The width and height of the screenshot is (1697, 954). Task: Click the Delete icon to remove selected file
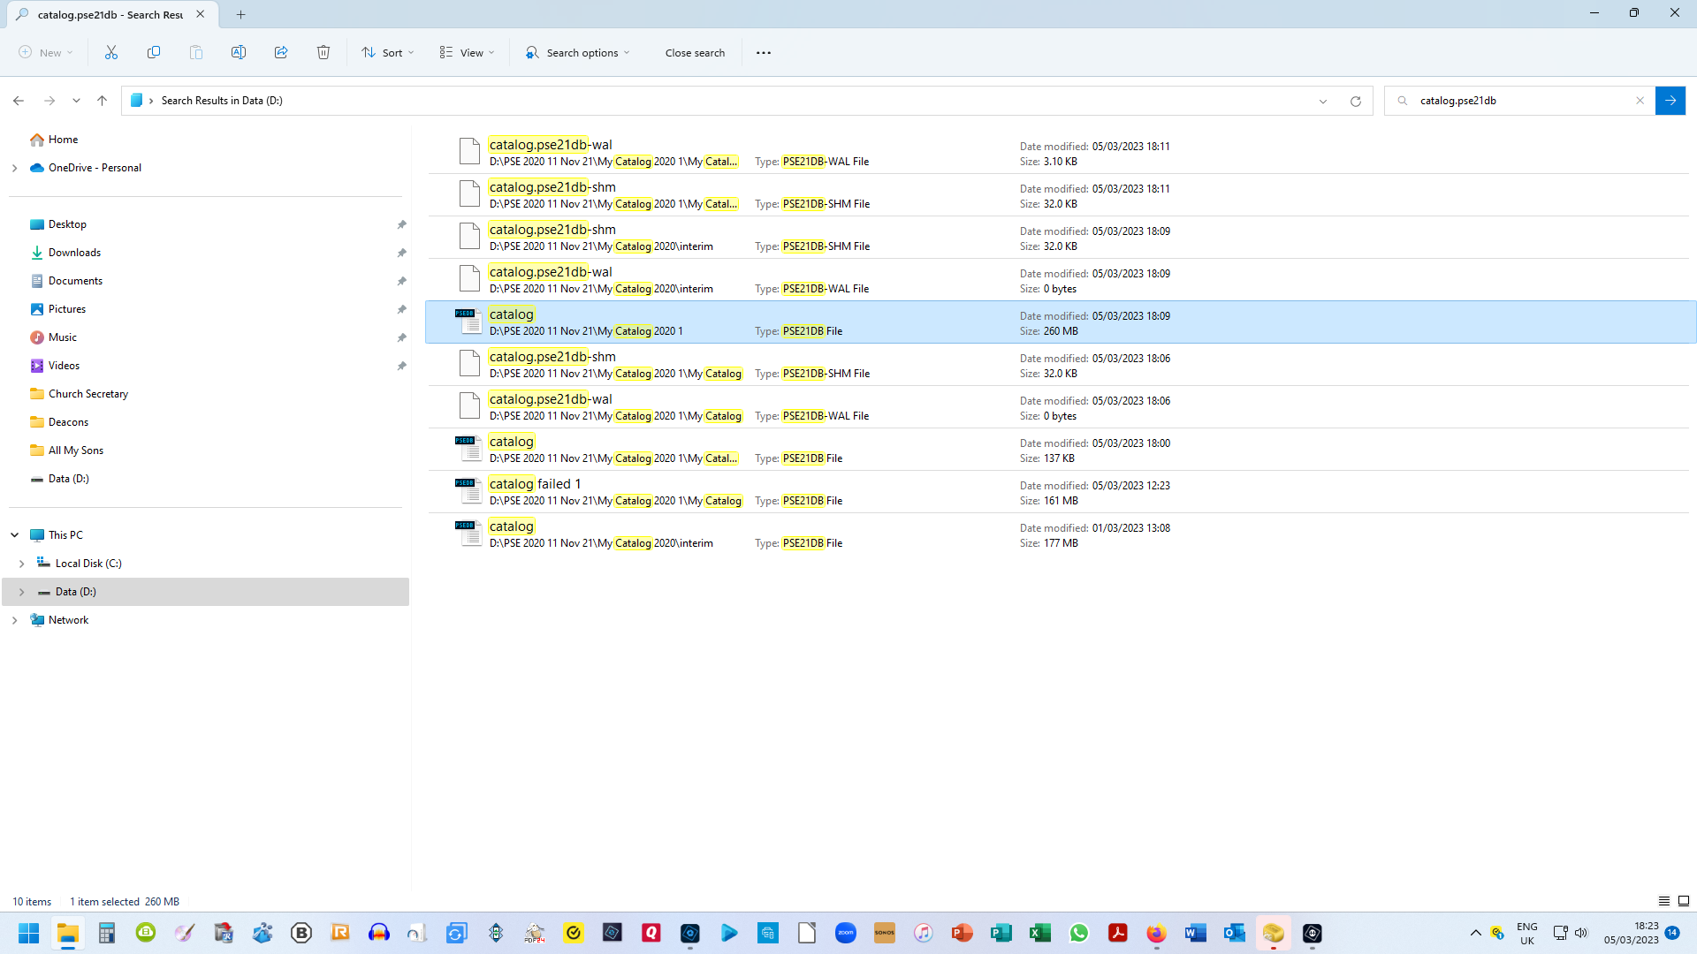pyautogui.click(x=323, y=52)
